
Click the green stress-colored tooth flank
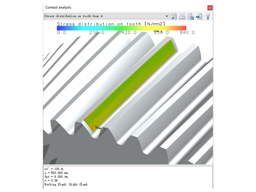tap(130, 86)
